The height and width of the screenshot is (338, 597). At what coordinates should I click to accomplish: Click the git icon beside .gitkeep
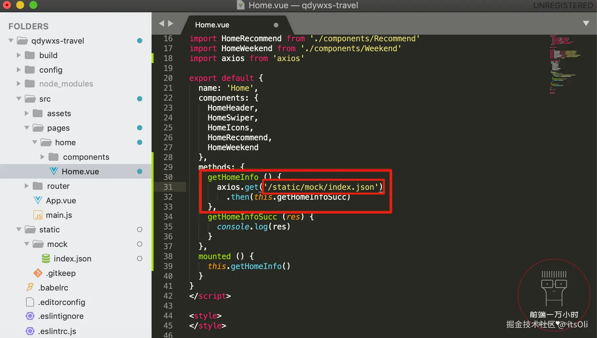pos(38,273)
